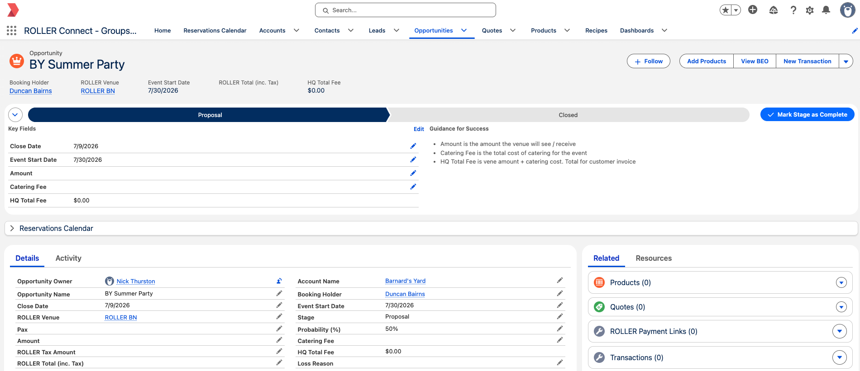Screen dimensions: 860x371
Task: Open Quotes nav dropdown chevron
Action: point(513,31)
